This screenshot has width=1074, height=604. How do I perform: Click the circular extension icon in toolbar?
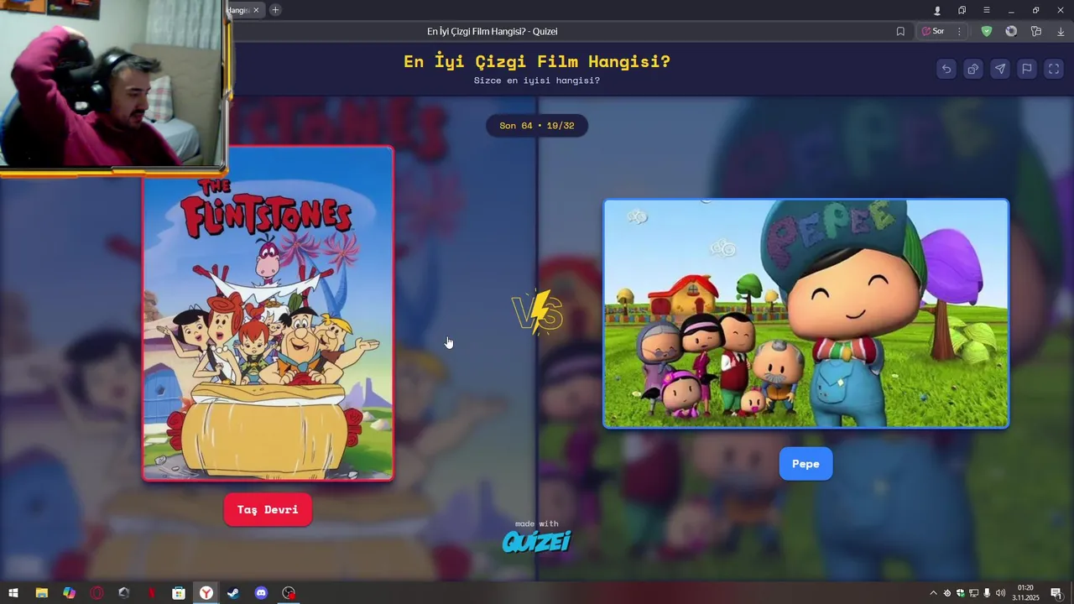[x=1011, y=31]
